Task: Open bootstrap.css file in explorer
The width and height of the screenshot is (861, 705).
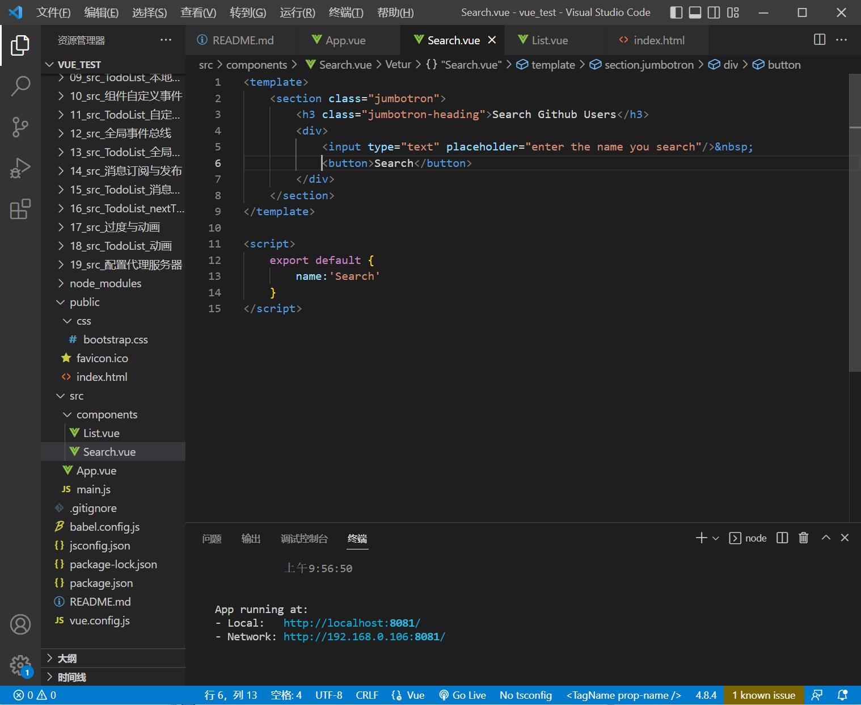Action: point(113,339)
